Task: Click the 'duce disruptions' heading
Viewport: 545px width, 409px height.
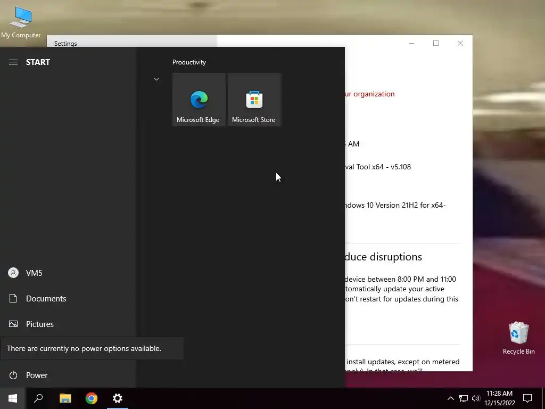Action: point(383,257)
